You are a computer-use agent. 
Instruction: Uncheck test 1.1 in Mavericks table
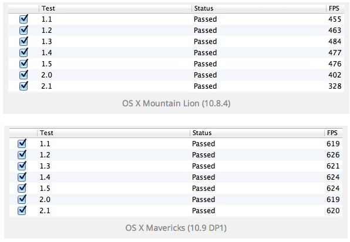click(x=22, y=144)
